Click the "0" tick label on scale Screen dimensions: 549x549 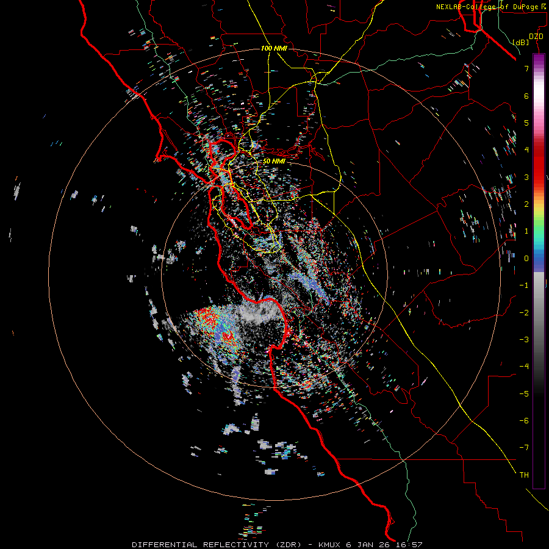click(x=526, y=259)
